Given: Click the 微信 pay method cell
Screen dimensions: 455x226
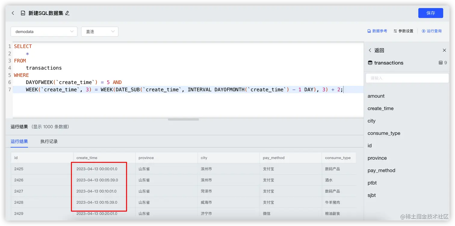Looking at the screenshot, I should pos(290,213).
